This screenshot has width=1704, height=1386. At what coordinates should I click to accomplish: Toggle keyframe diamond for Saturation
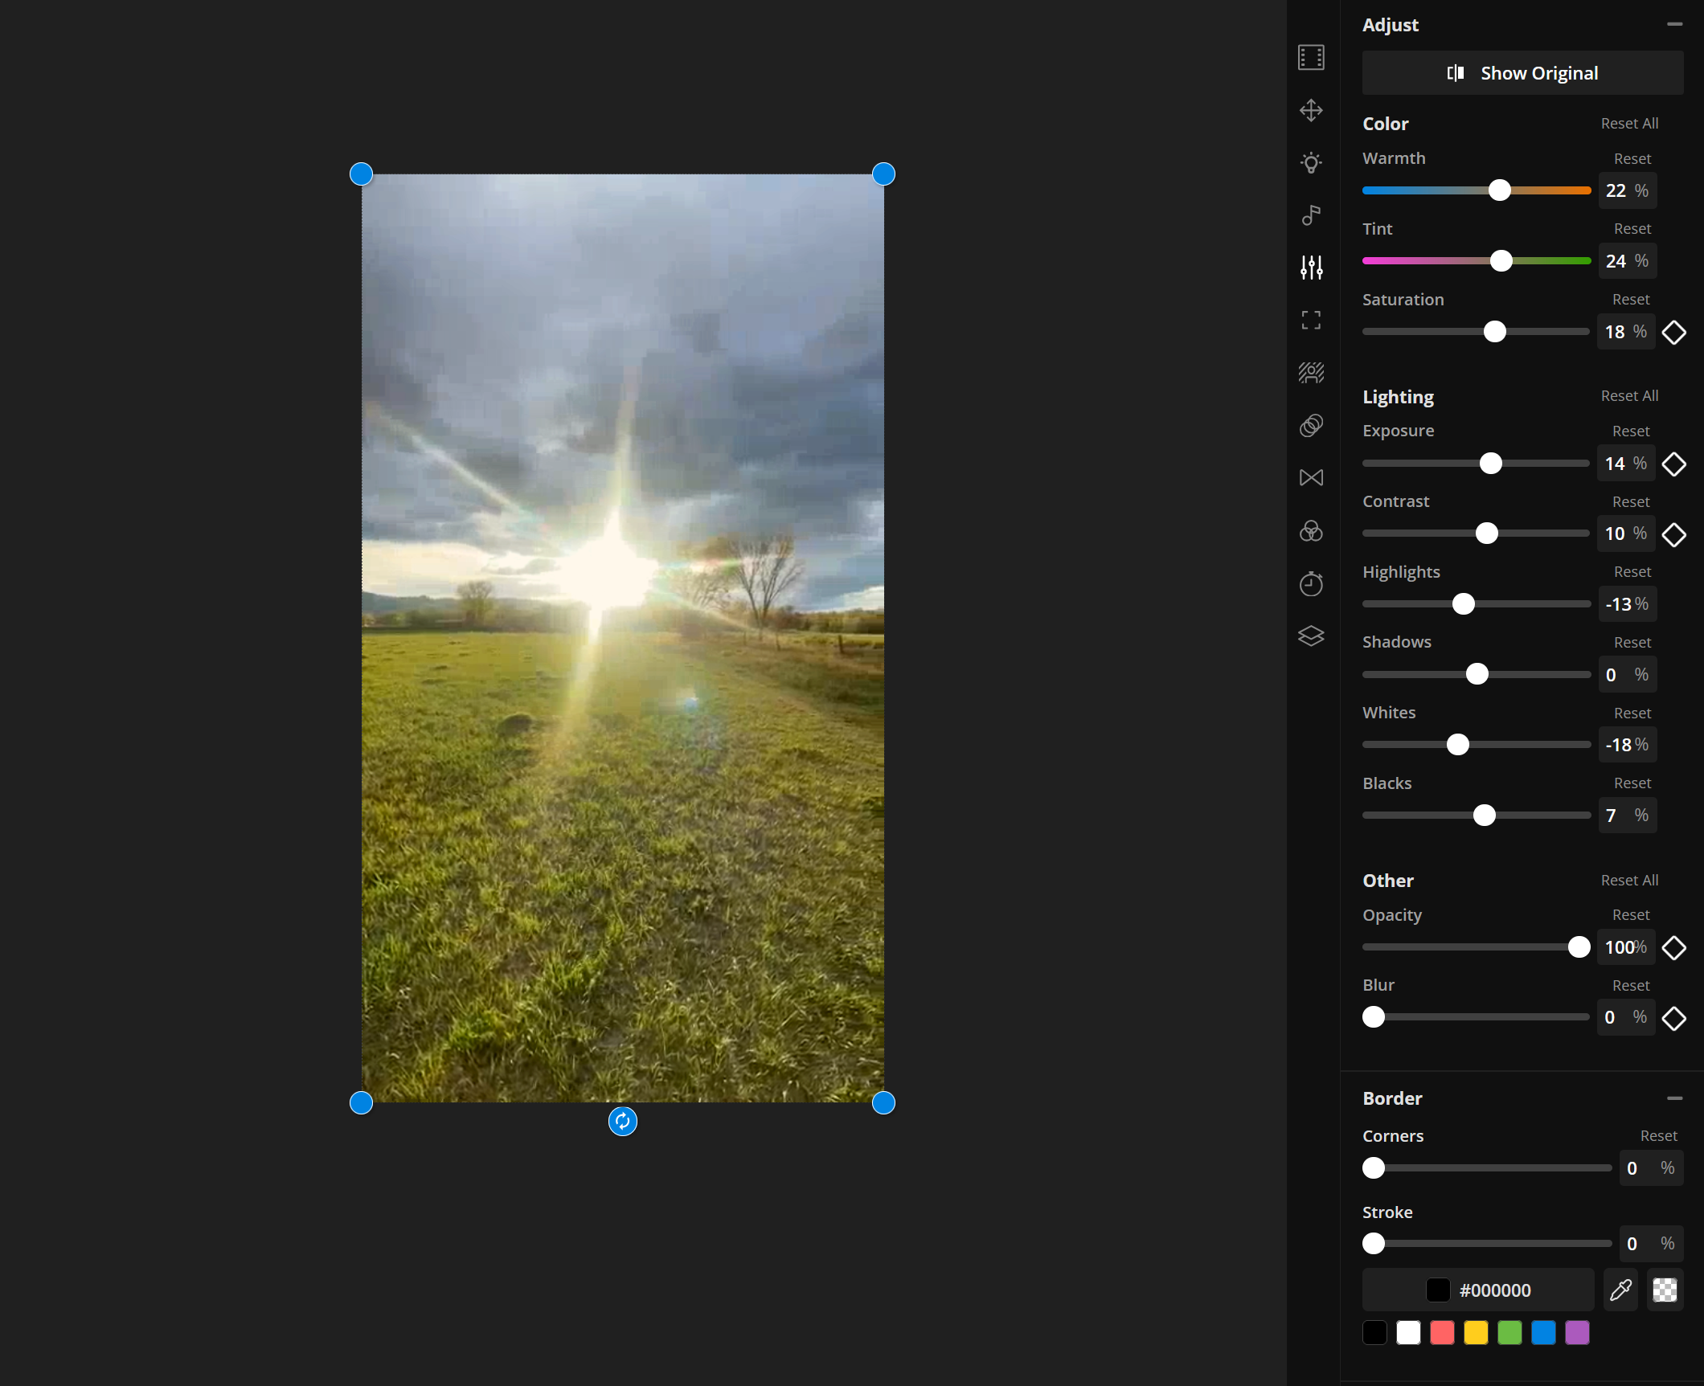1676,332
